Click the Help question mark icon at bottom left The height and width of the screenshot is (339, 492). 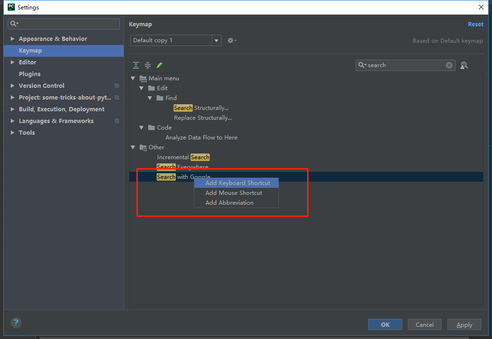point(16,323)
